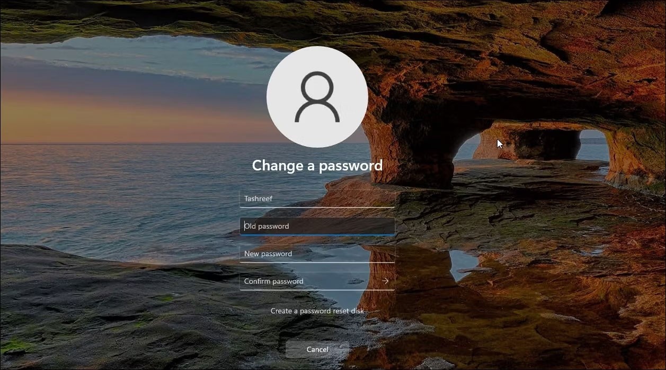
Task: Submit with the arrow in Confirm password
Action: click(x=385, y=281)
